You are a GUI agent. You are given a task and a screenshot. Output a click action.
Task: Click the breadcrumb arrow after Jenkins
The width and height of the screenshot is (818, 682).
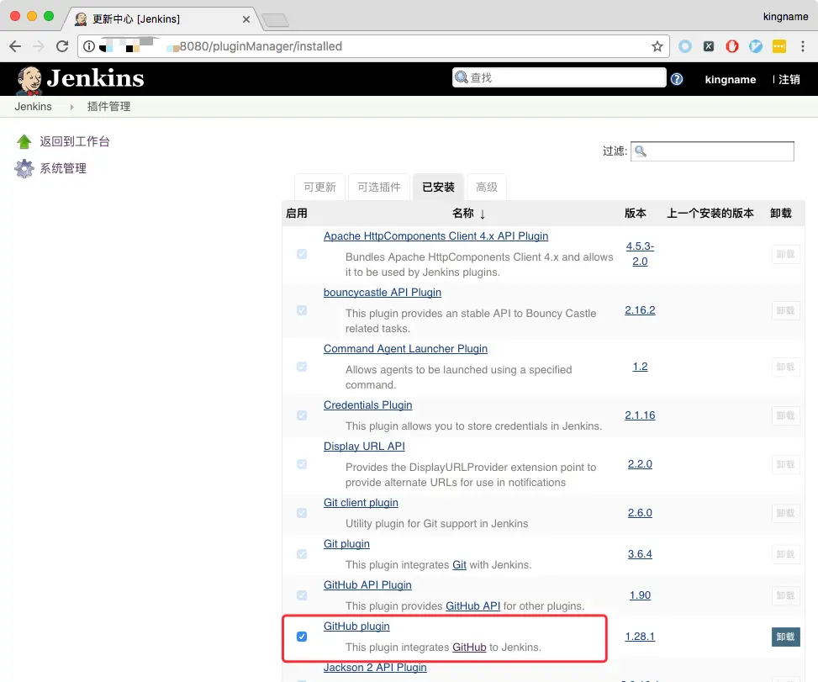(71, 107)
